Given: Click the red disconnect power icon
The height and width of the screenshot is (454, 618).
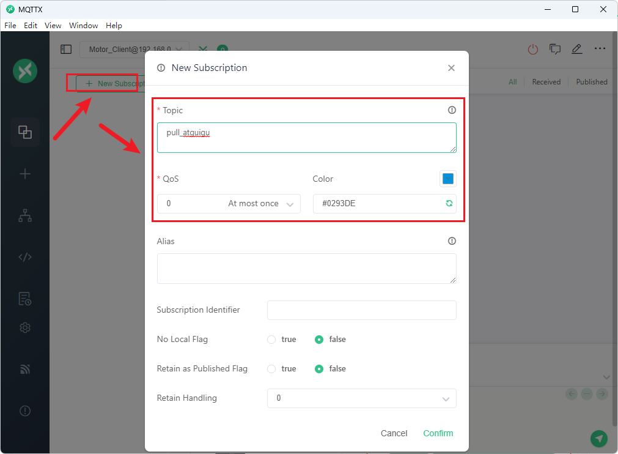Looking at the screenshot, I should point(533,50).
